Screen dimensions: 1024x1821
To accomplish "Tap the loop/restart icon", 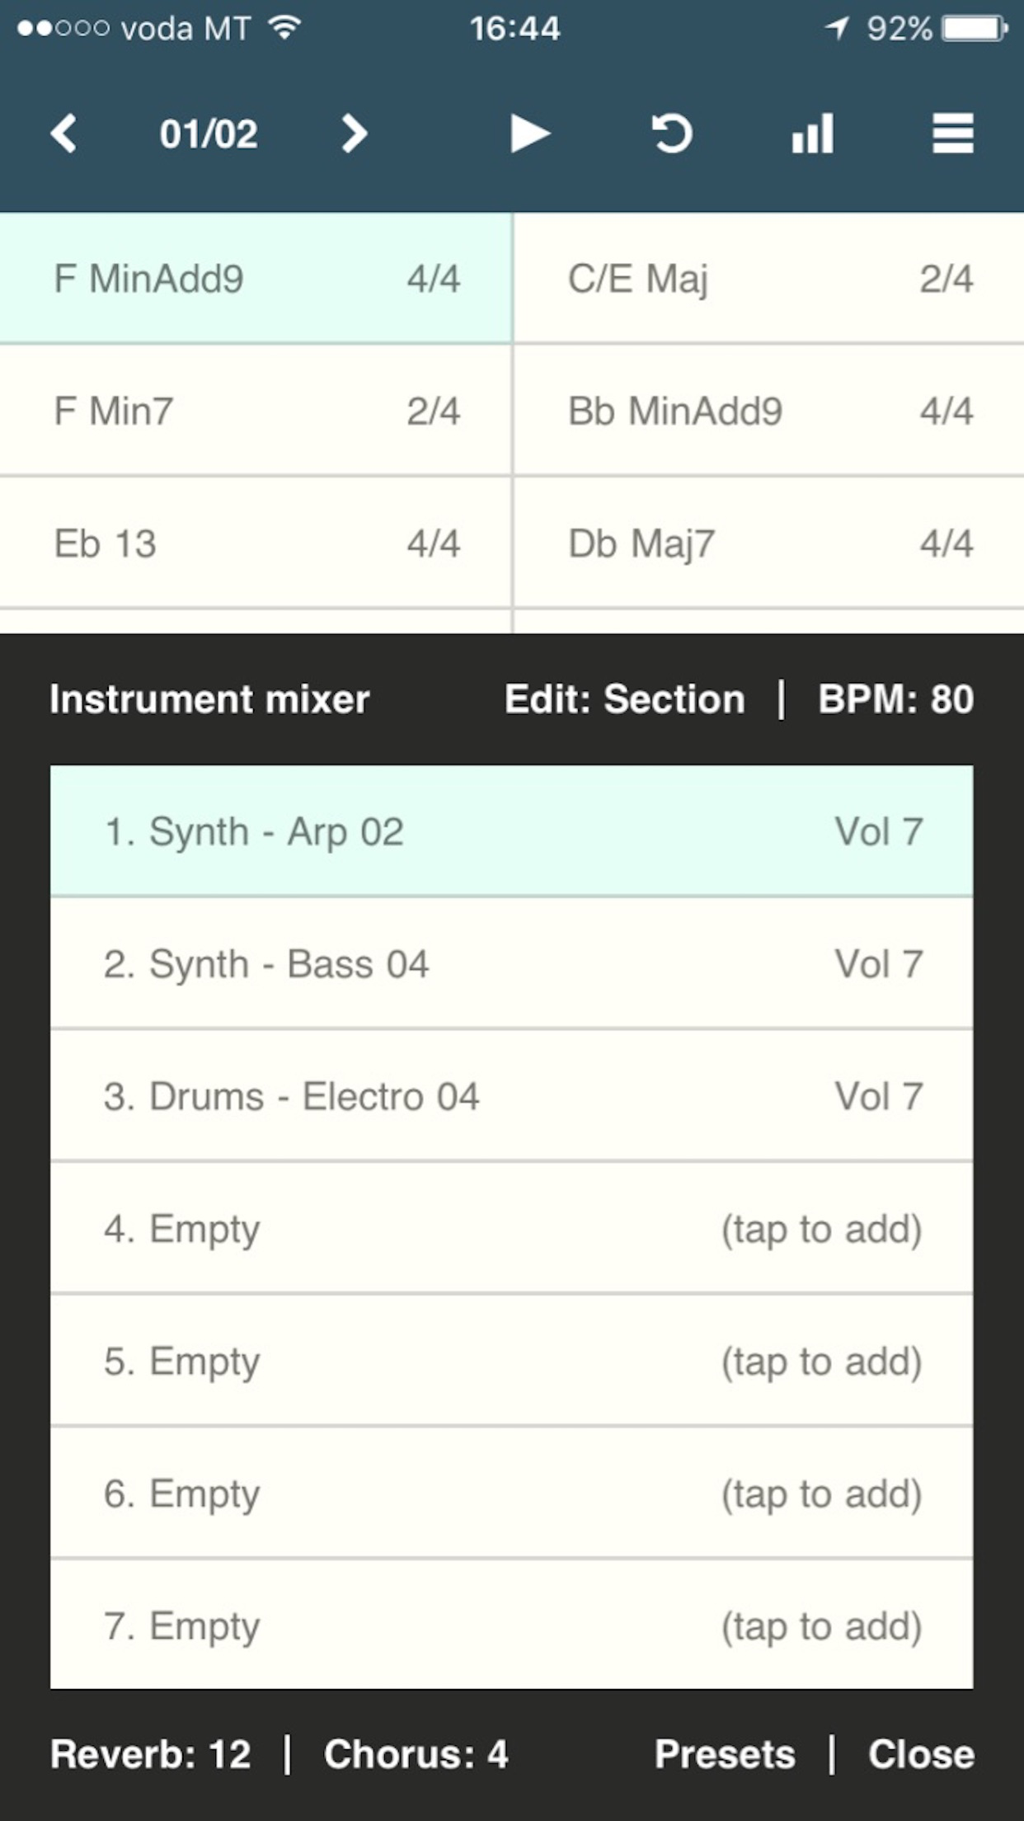I will click(671, 134).
